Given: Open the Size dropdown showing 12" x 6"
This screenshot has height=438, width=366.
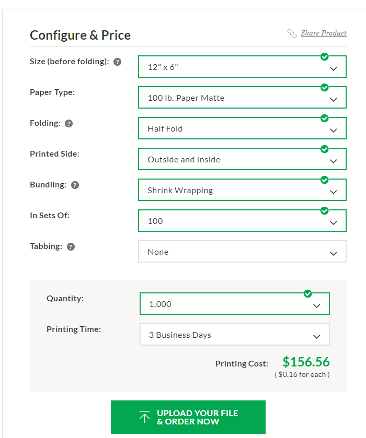Looking at the screenshot, I should tap(242, 67).
